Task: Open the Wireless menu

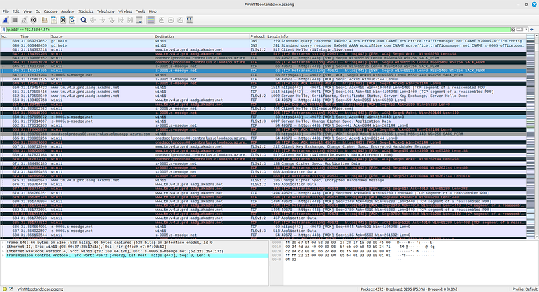Action: click(x=125, y=11)
